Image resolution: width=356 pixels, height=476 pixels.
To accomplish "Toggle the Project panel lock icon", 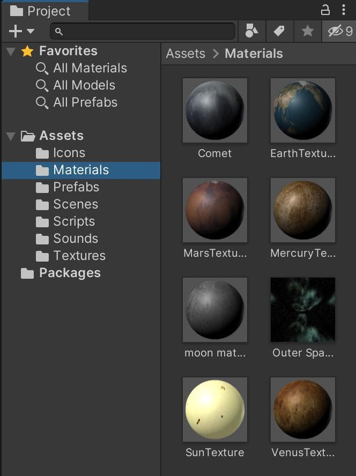I will coord(325,10).
